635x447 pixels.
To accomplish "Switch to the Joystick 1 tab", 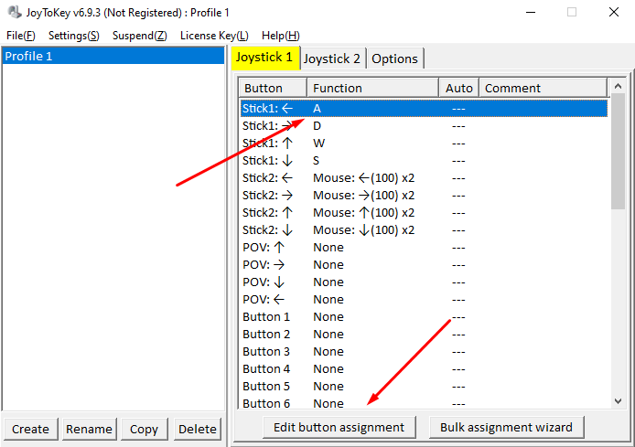I will (x=265, y=58).
